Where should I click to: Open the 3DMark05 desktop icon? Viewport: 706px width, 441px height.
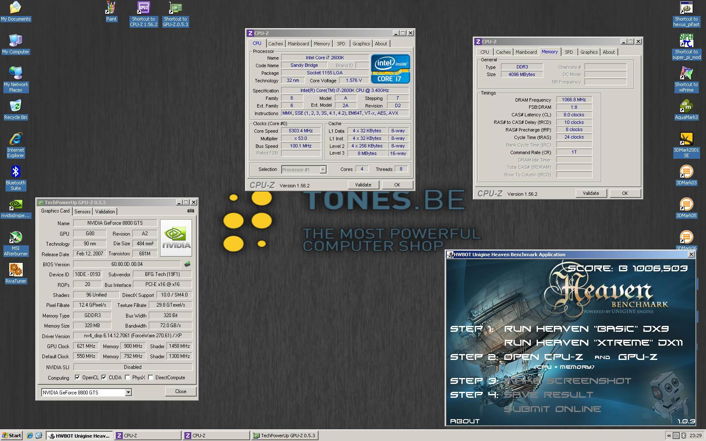point(686,208)
